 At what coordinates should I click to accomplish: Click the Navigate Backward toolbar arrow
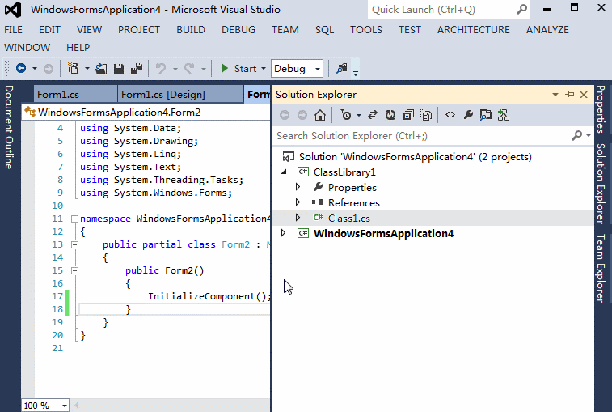click(x=21, y=69)
